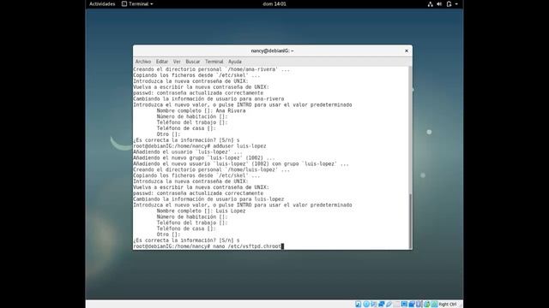
Task: Click the VirtualBox network adapters icon
Action: coord(381,305)
